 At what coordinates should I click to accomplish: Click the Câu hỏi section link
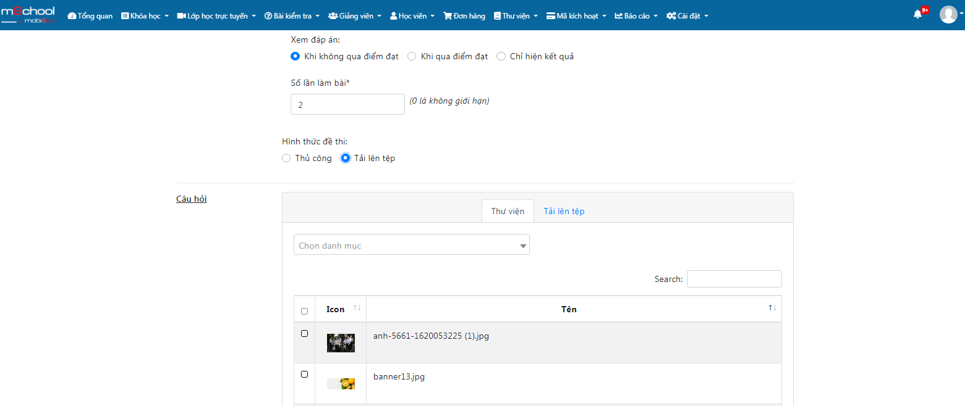click(x=192, y=199)
